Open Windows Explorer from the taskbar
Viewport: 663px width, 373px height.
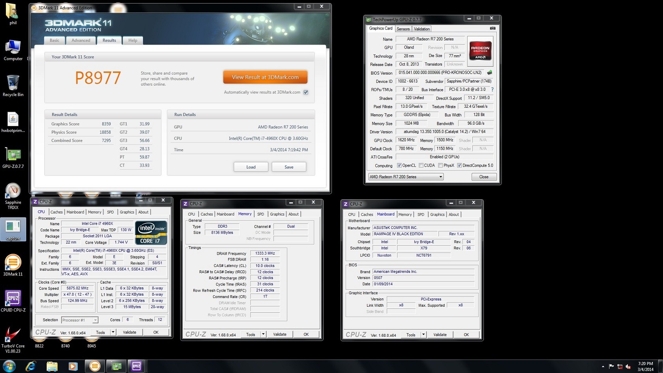tap(52, 366)
